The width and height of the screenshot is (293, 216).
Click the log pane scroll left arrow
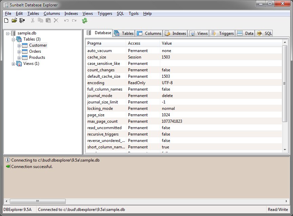6,201
